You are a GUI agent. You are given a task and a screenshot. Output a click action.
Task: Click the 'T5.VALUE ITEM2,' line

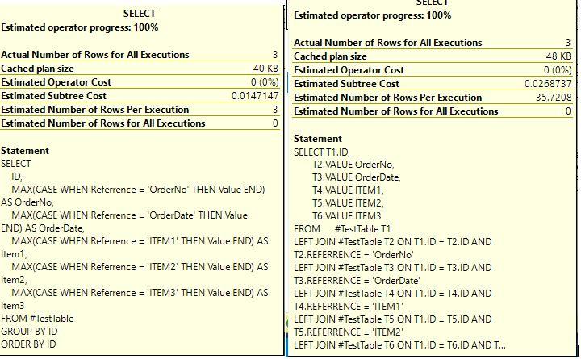point(348,203)
